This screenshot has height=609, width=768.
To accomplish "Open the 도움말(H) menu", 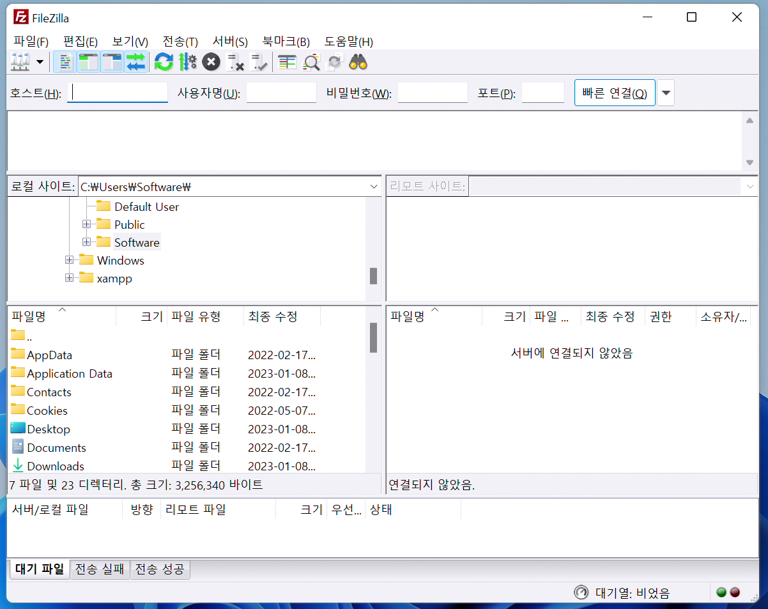I will coord(349,42).
